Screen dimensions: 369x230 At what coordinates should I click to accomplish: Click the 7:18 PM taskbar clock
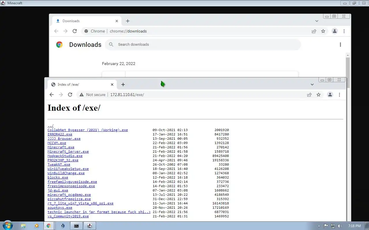point(354,226)
